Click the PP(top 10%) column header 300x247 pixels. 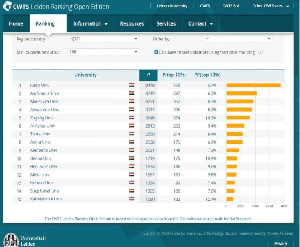click(207, 75)
